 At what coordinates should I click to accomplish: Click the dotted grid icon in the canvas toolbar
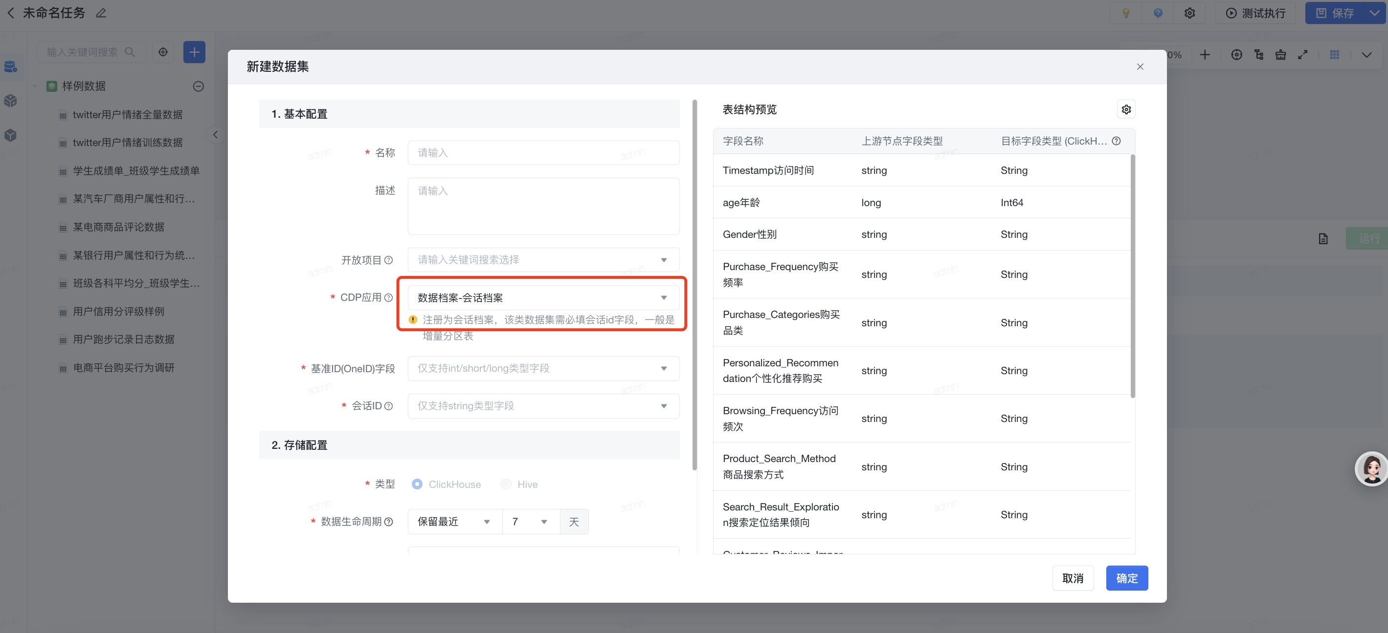(1334, 55)
